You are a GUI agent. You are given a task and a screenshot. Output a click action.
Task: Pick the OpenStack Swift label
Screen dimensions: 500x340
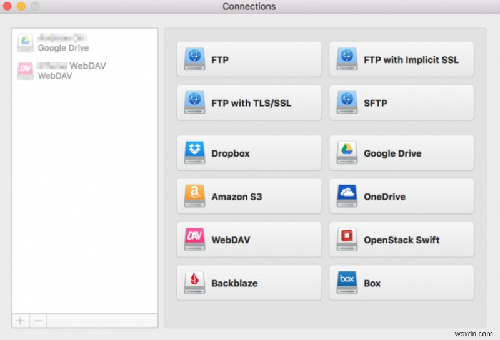(x=402, y=240)
